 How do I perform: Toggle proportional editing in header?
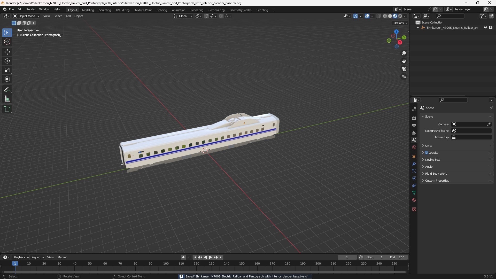tap(221, 16)
